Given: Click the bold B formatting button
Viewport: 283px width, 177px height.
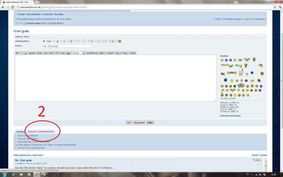Looking at the screenshot, I should pos(17,53).
